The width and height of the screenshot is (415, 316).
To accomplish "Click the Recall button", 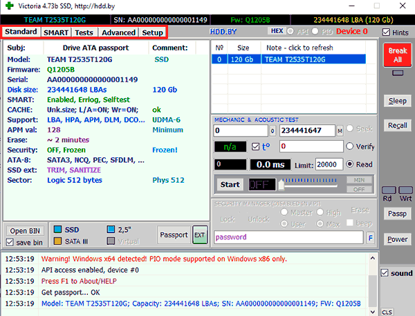I will tap(398, 125).
